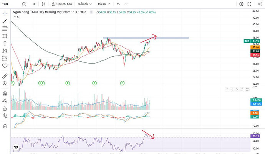This screenshot has width=265, height=154.
Task: Remove drawings with the trash icon
Action: click(x=5, y=126)
